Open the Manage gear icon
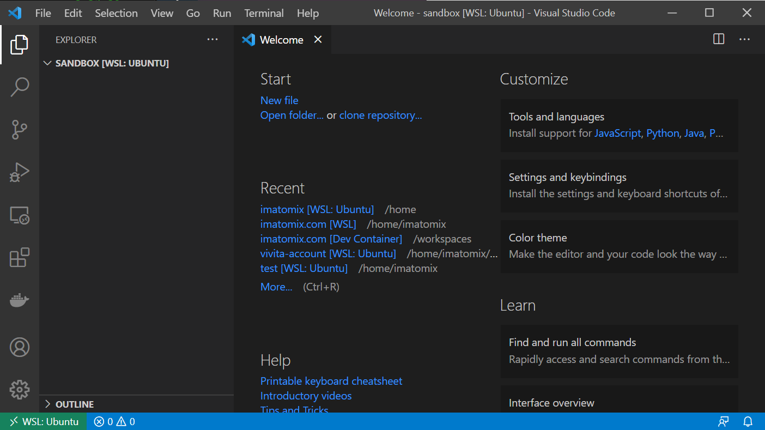The image size is (765, 430). 20,390
